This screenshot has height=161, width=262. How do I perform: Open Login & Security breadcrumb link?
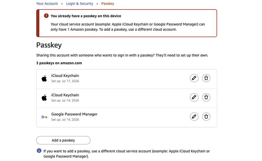79,4
